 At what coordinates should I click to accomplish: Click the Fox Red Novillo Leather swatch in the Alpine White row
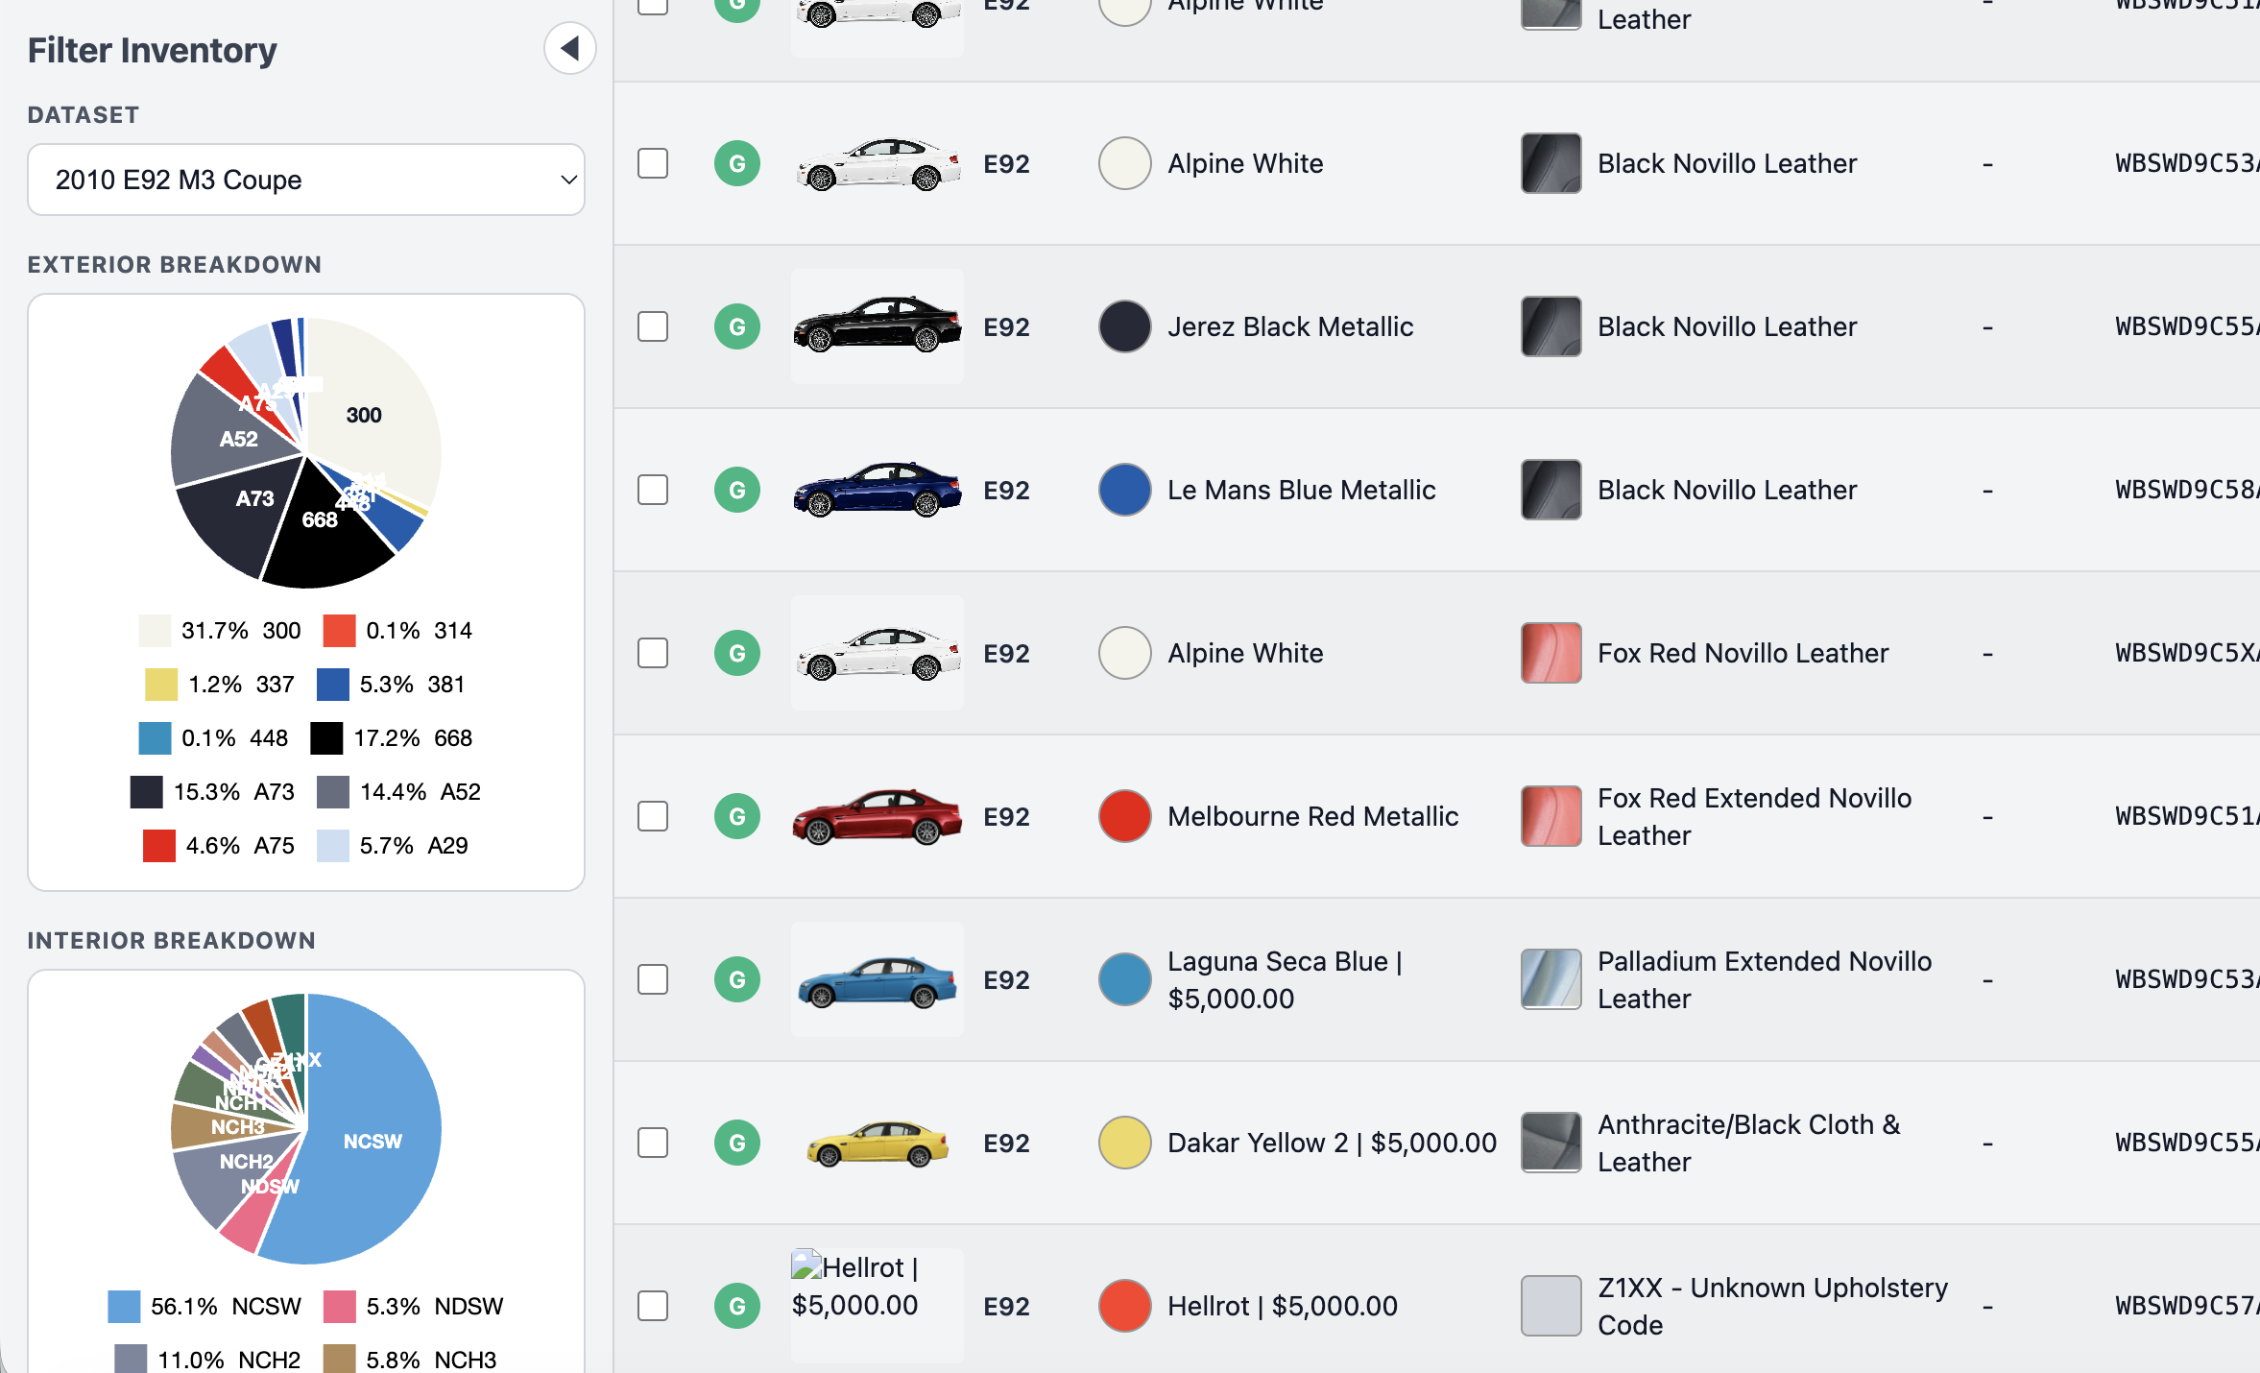1551,653
